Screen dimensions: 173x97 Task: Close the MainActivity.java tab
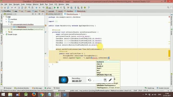79,14
